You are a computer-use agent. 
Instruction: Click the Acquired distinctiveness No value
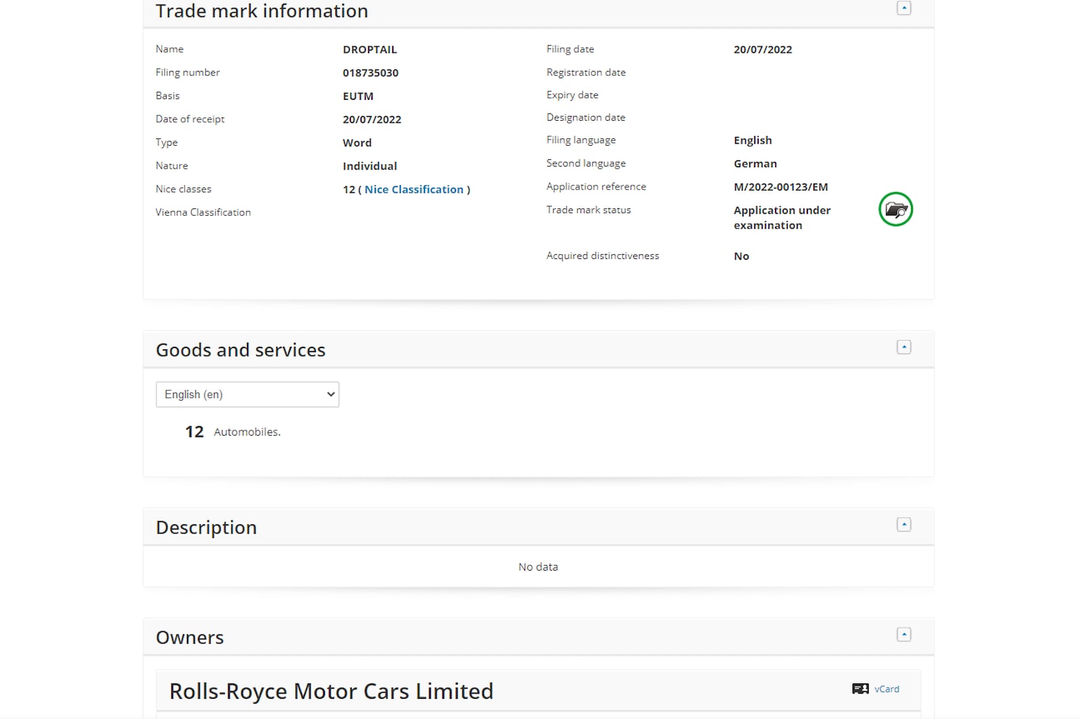tap(741, 256)
